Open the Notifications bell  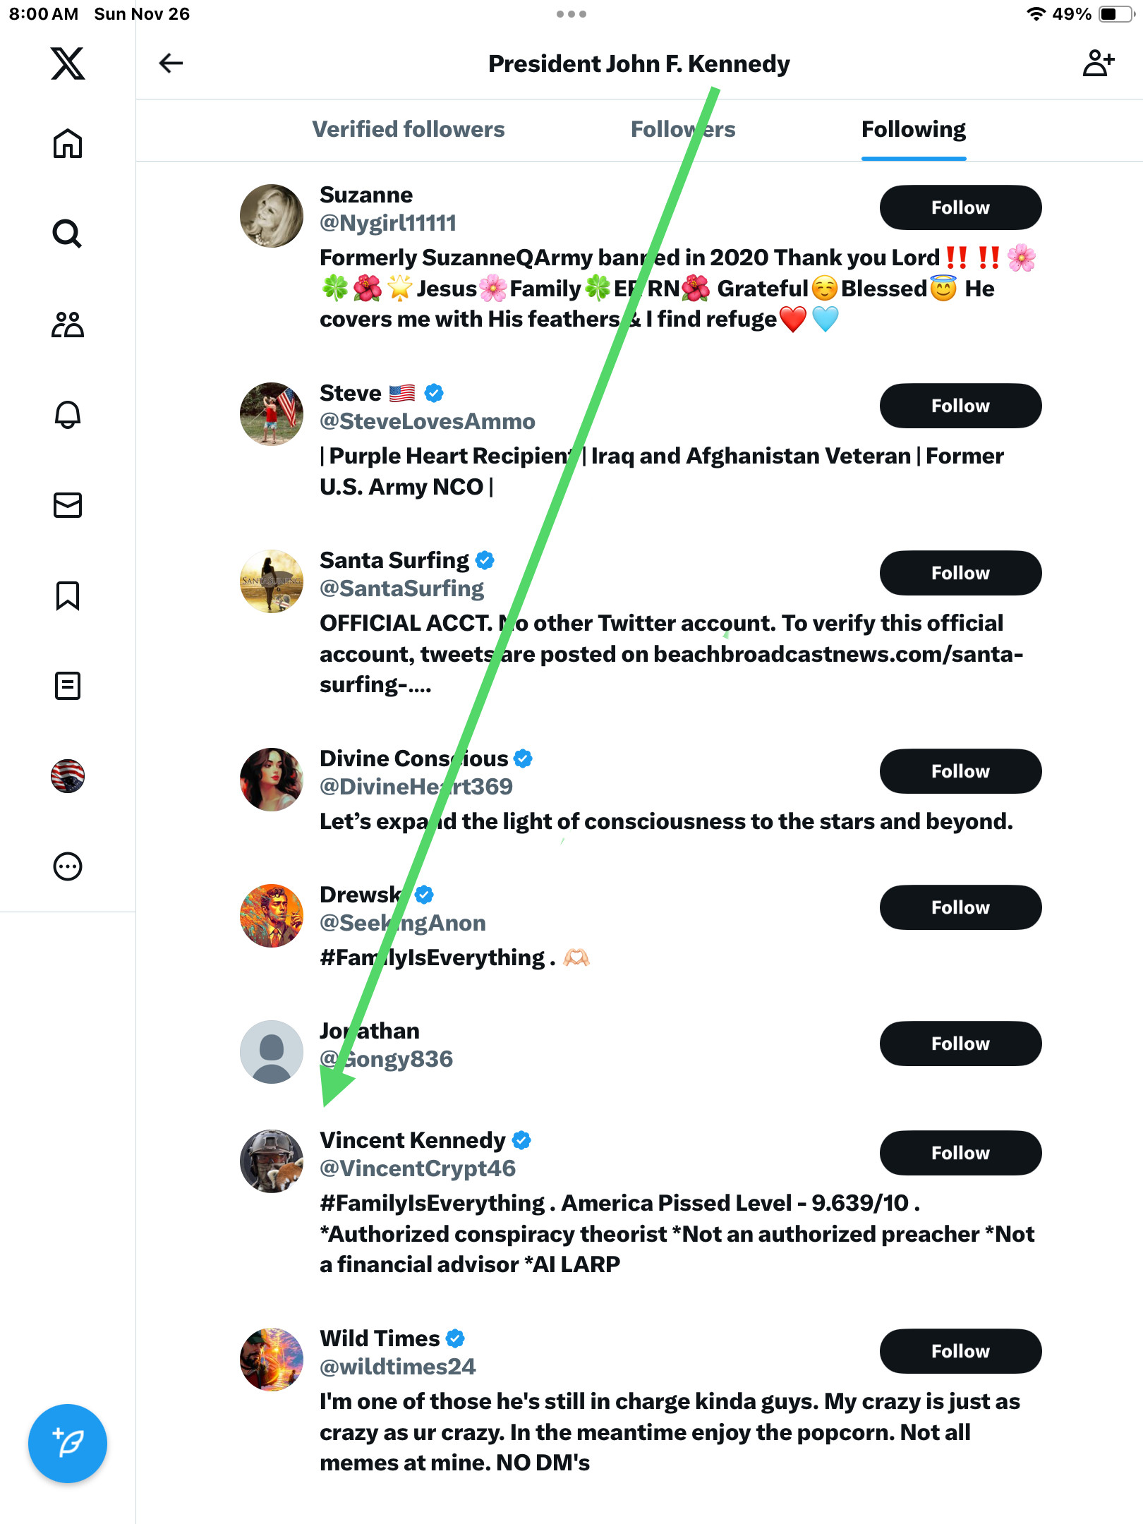[x=68, y=414]
